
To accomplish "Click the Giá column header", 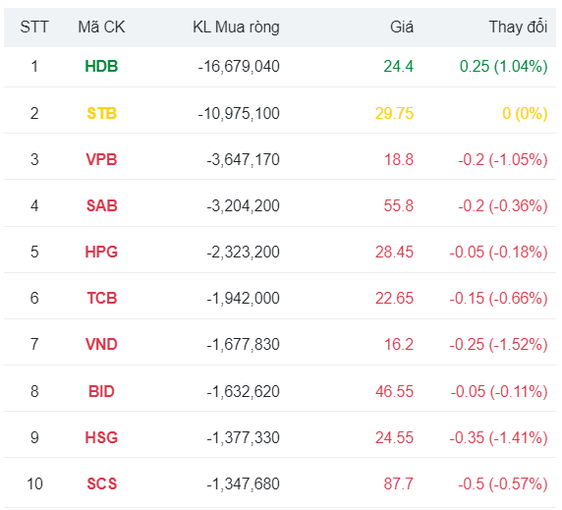I will 402,28.
